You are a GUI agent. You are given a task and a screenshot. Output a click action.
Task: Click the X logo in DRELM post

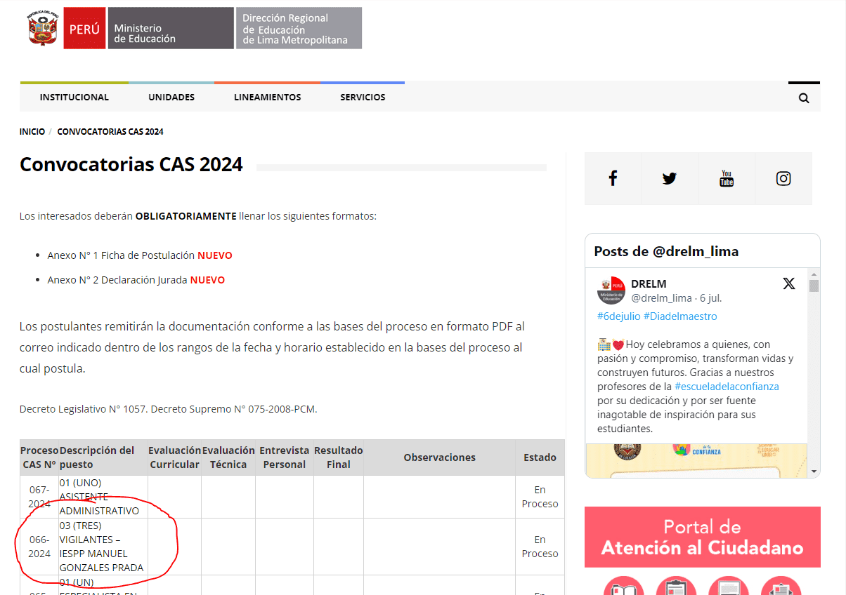789,283
